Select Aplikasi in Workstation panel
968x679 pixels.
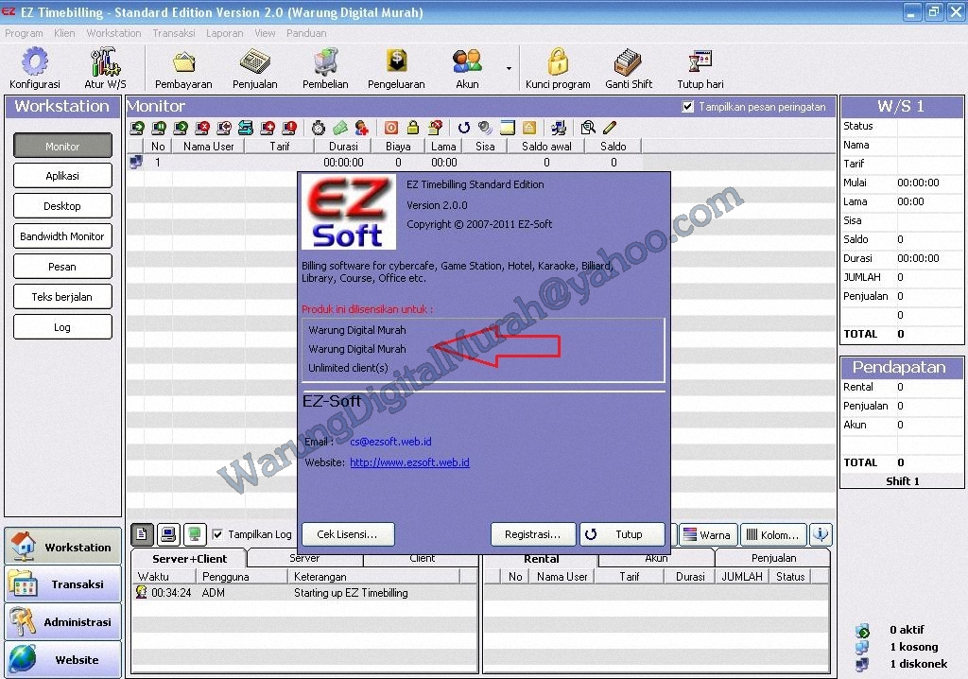coord(62,176)
